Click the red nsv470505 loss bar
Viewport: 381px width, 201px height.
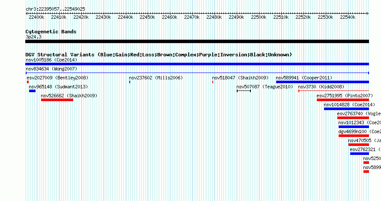coord(359,145)
